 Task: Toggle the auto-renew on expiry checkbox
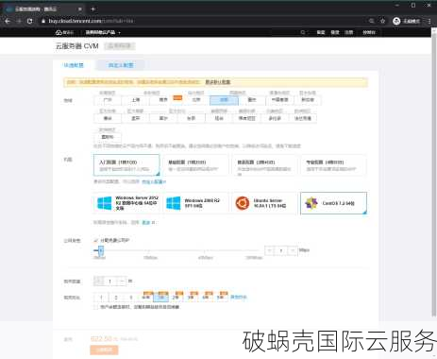pos(95,307)
